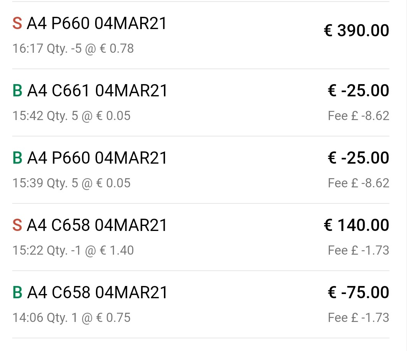Open the A4 P660 04MAR21 sell trade

click(x=97, y=24)
